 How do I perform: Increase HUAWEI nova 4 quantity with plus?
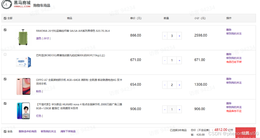(x=179, y=109)
